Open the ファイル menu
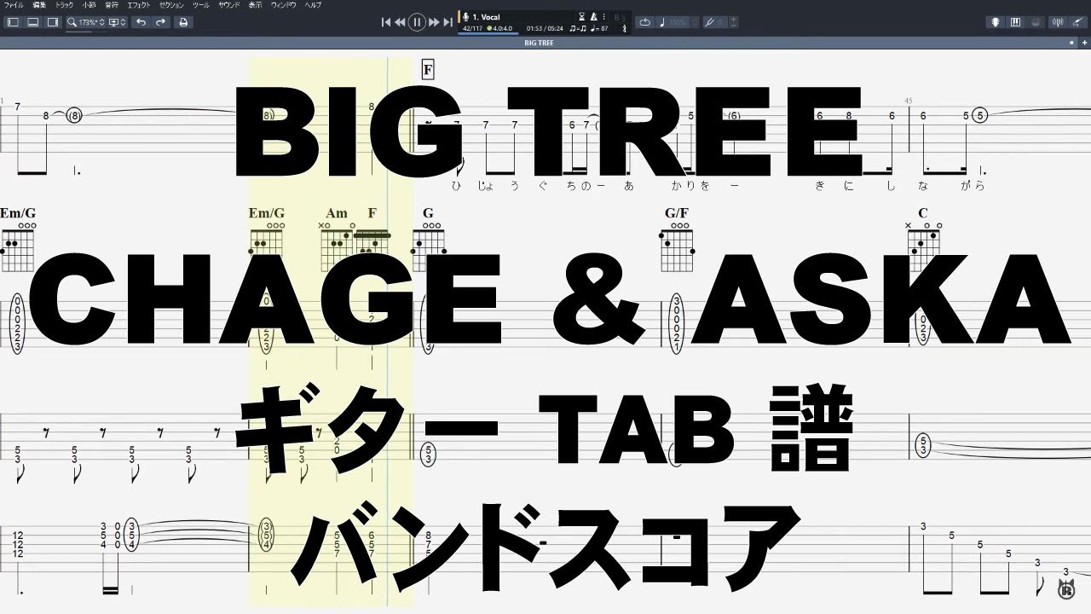This screenshot has width=1091, height=614. coord(14,5)
